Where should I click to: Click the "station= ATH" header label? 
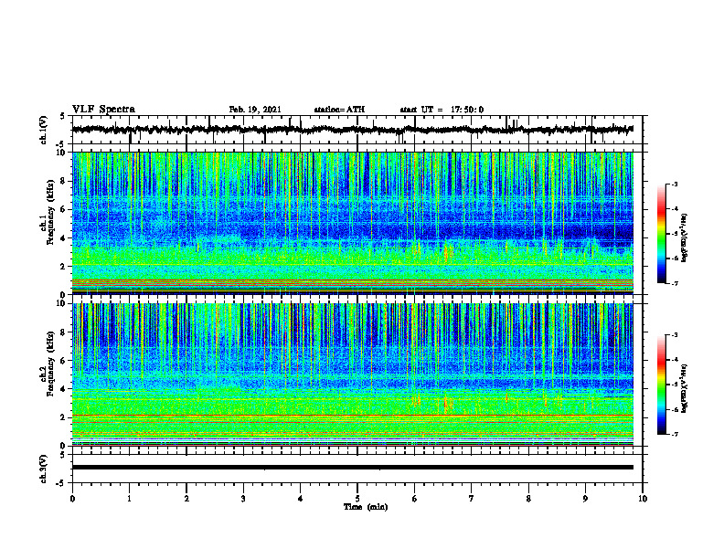pyautogui.click(x=339, y=110)
